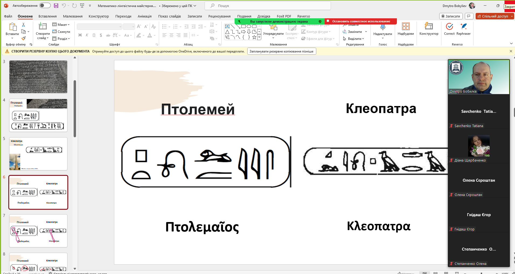Align text to center
The width and height of the screenshot is (515, 274).
171,35
